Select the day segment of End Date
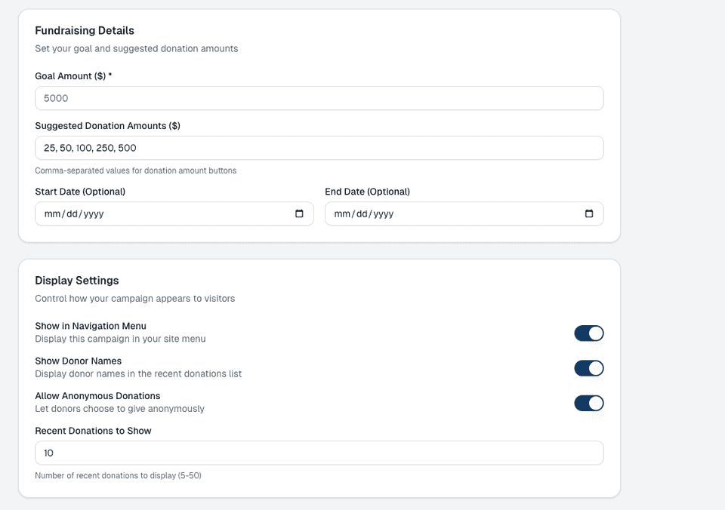Screen dimensions: 725x510 pos(362,214)
